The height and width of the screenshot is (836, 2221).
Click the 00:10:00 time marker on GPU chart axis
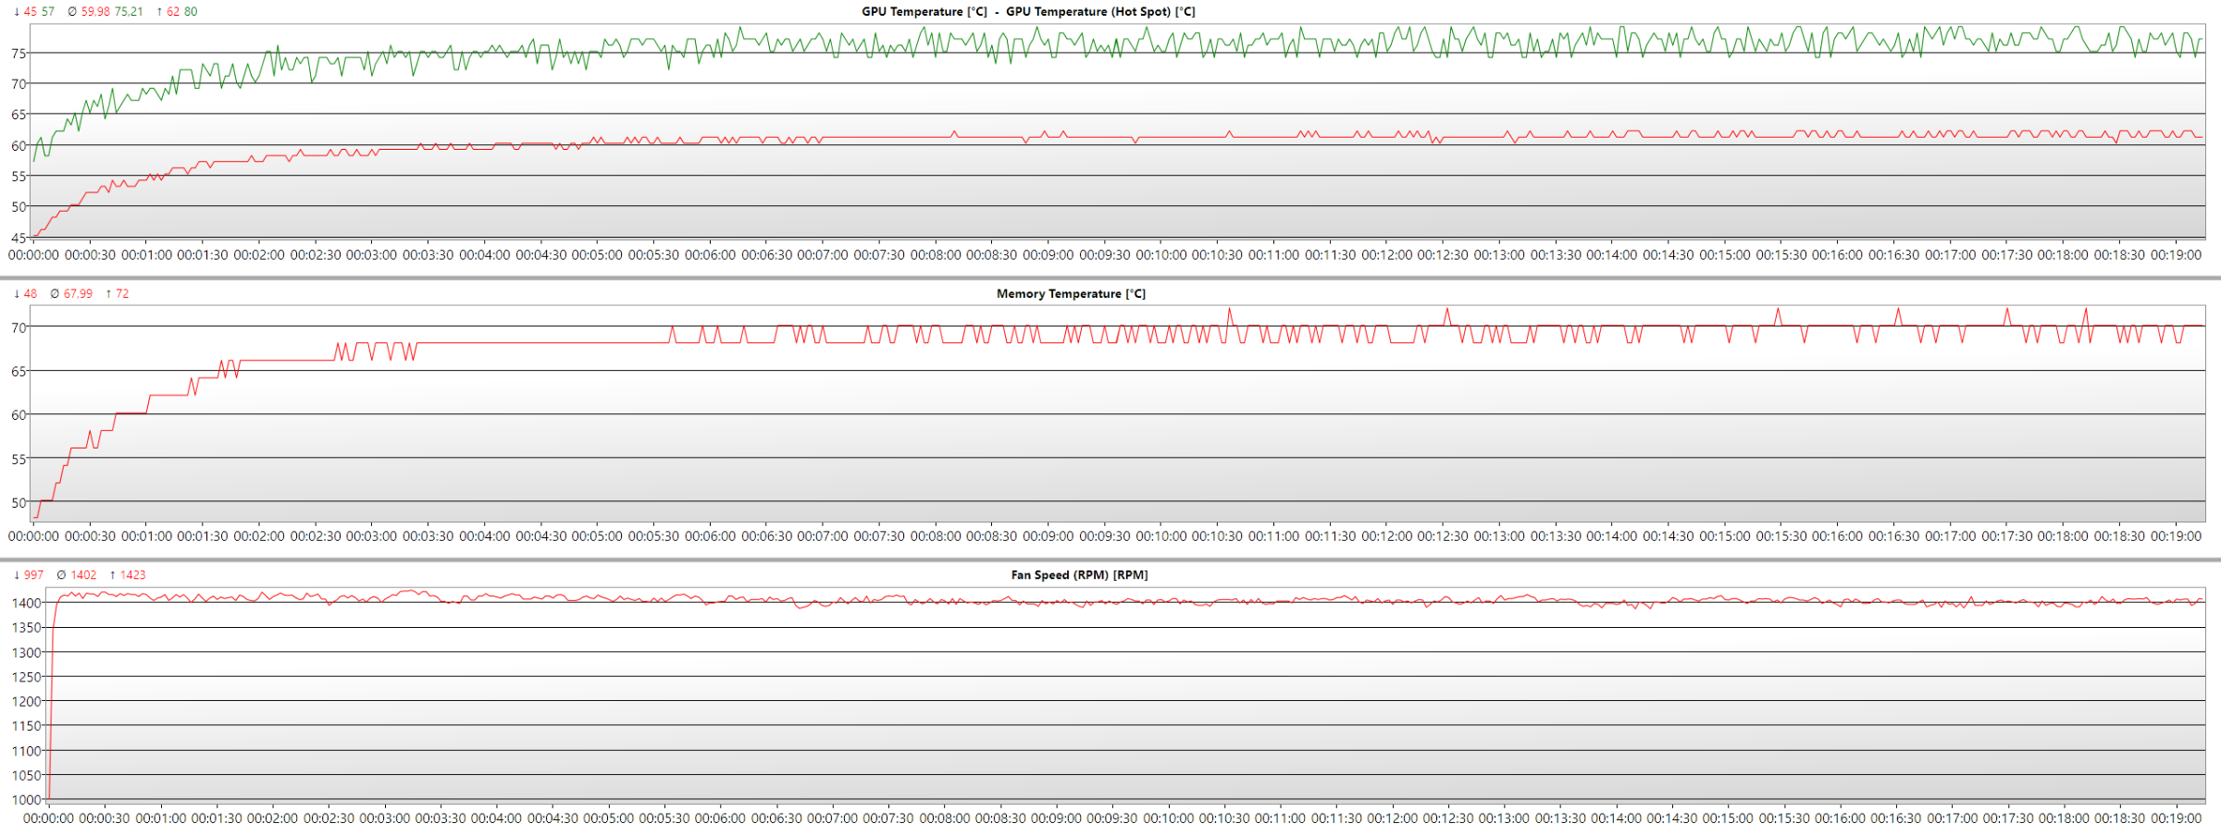tap(1160, 255)
